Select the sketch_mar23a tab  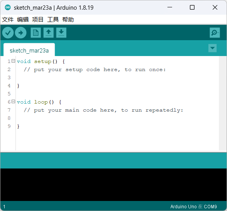tap(29, 49)
